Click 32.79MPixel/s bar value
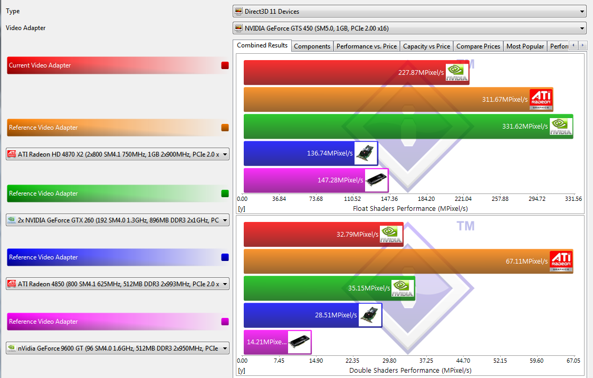Viewport: 593px width, 378px height. [357, 235]
